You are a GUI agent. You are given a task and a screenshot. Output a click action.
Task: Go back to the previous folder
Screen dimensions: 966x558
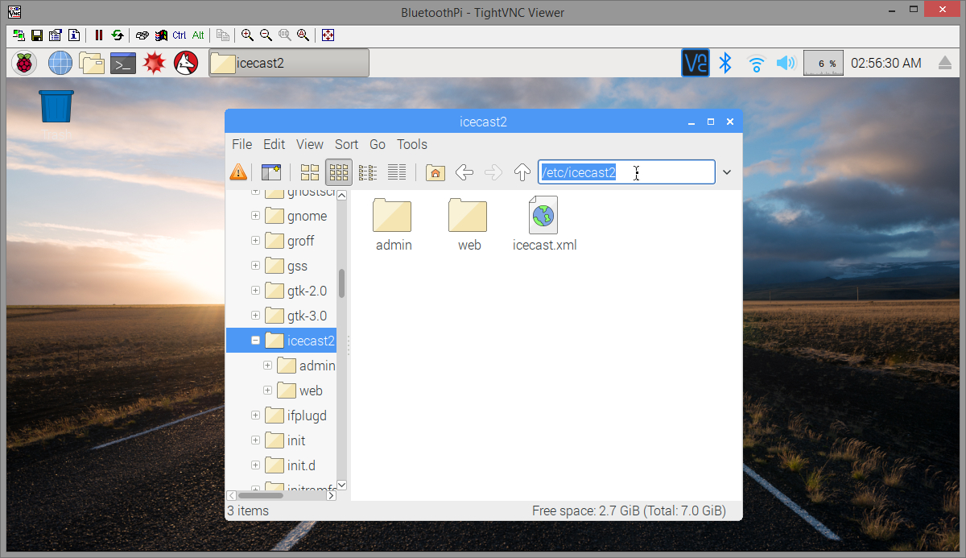464,172
